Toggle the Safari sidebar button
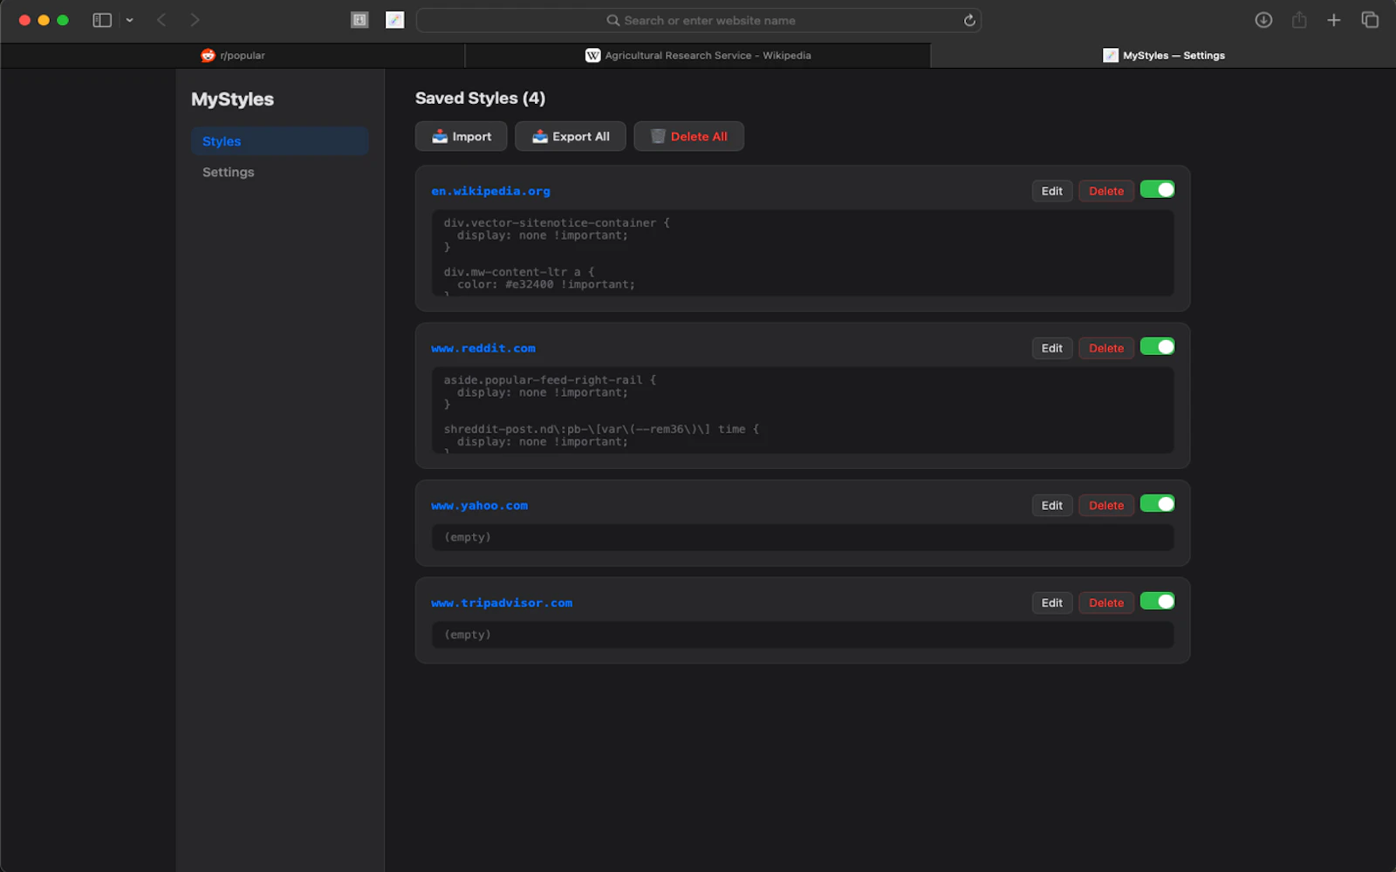1396x872 pixels. pyautogui.click(x=102, y=20)
